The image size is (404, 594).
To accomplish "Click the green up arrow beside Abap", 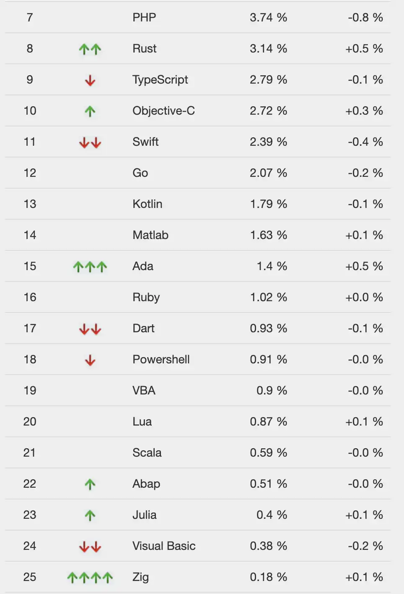I will (90, 484).
